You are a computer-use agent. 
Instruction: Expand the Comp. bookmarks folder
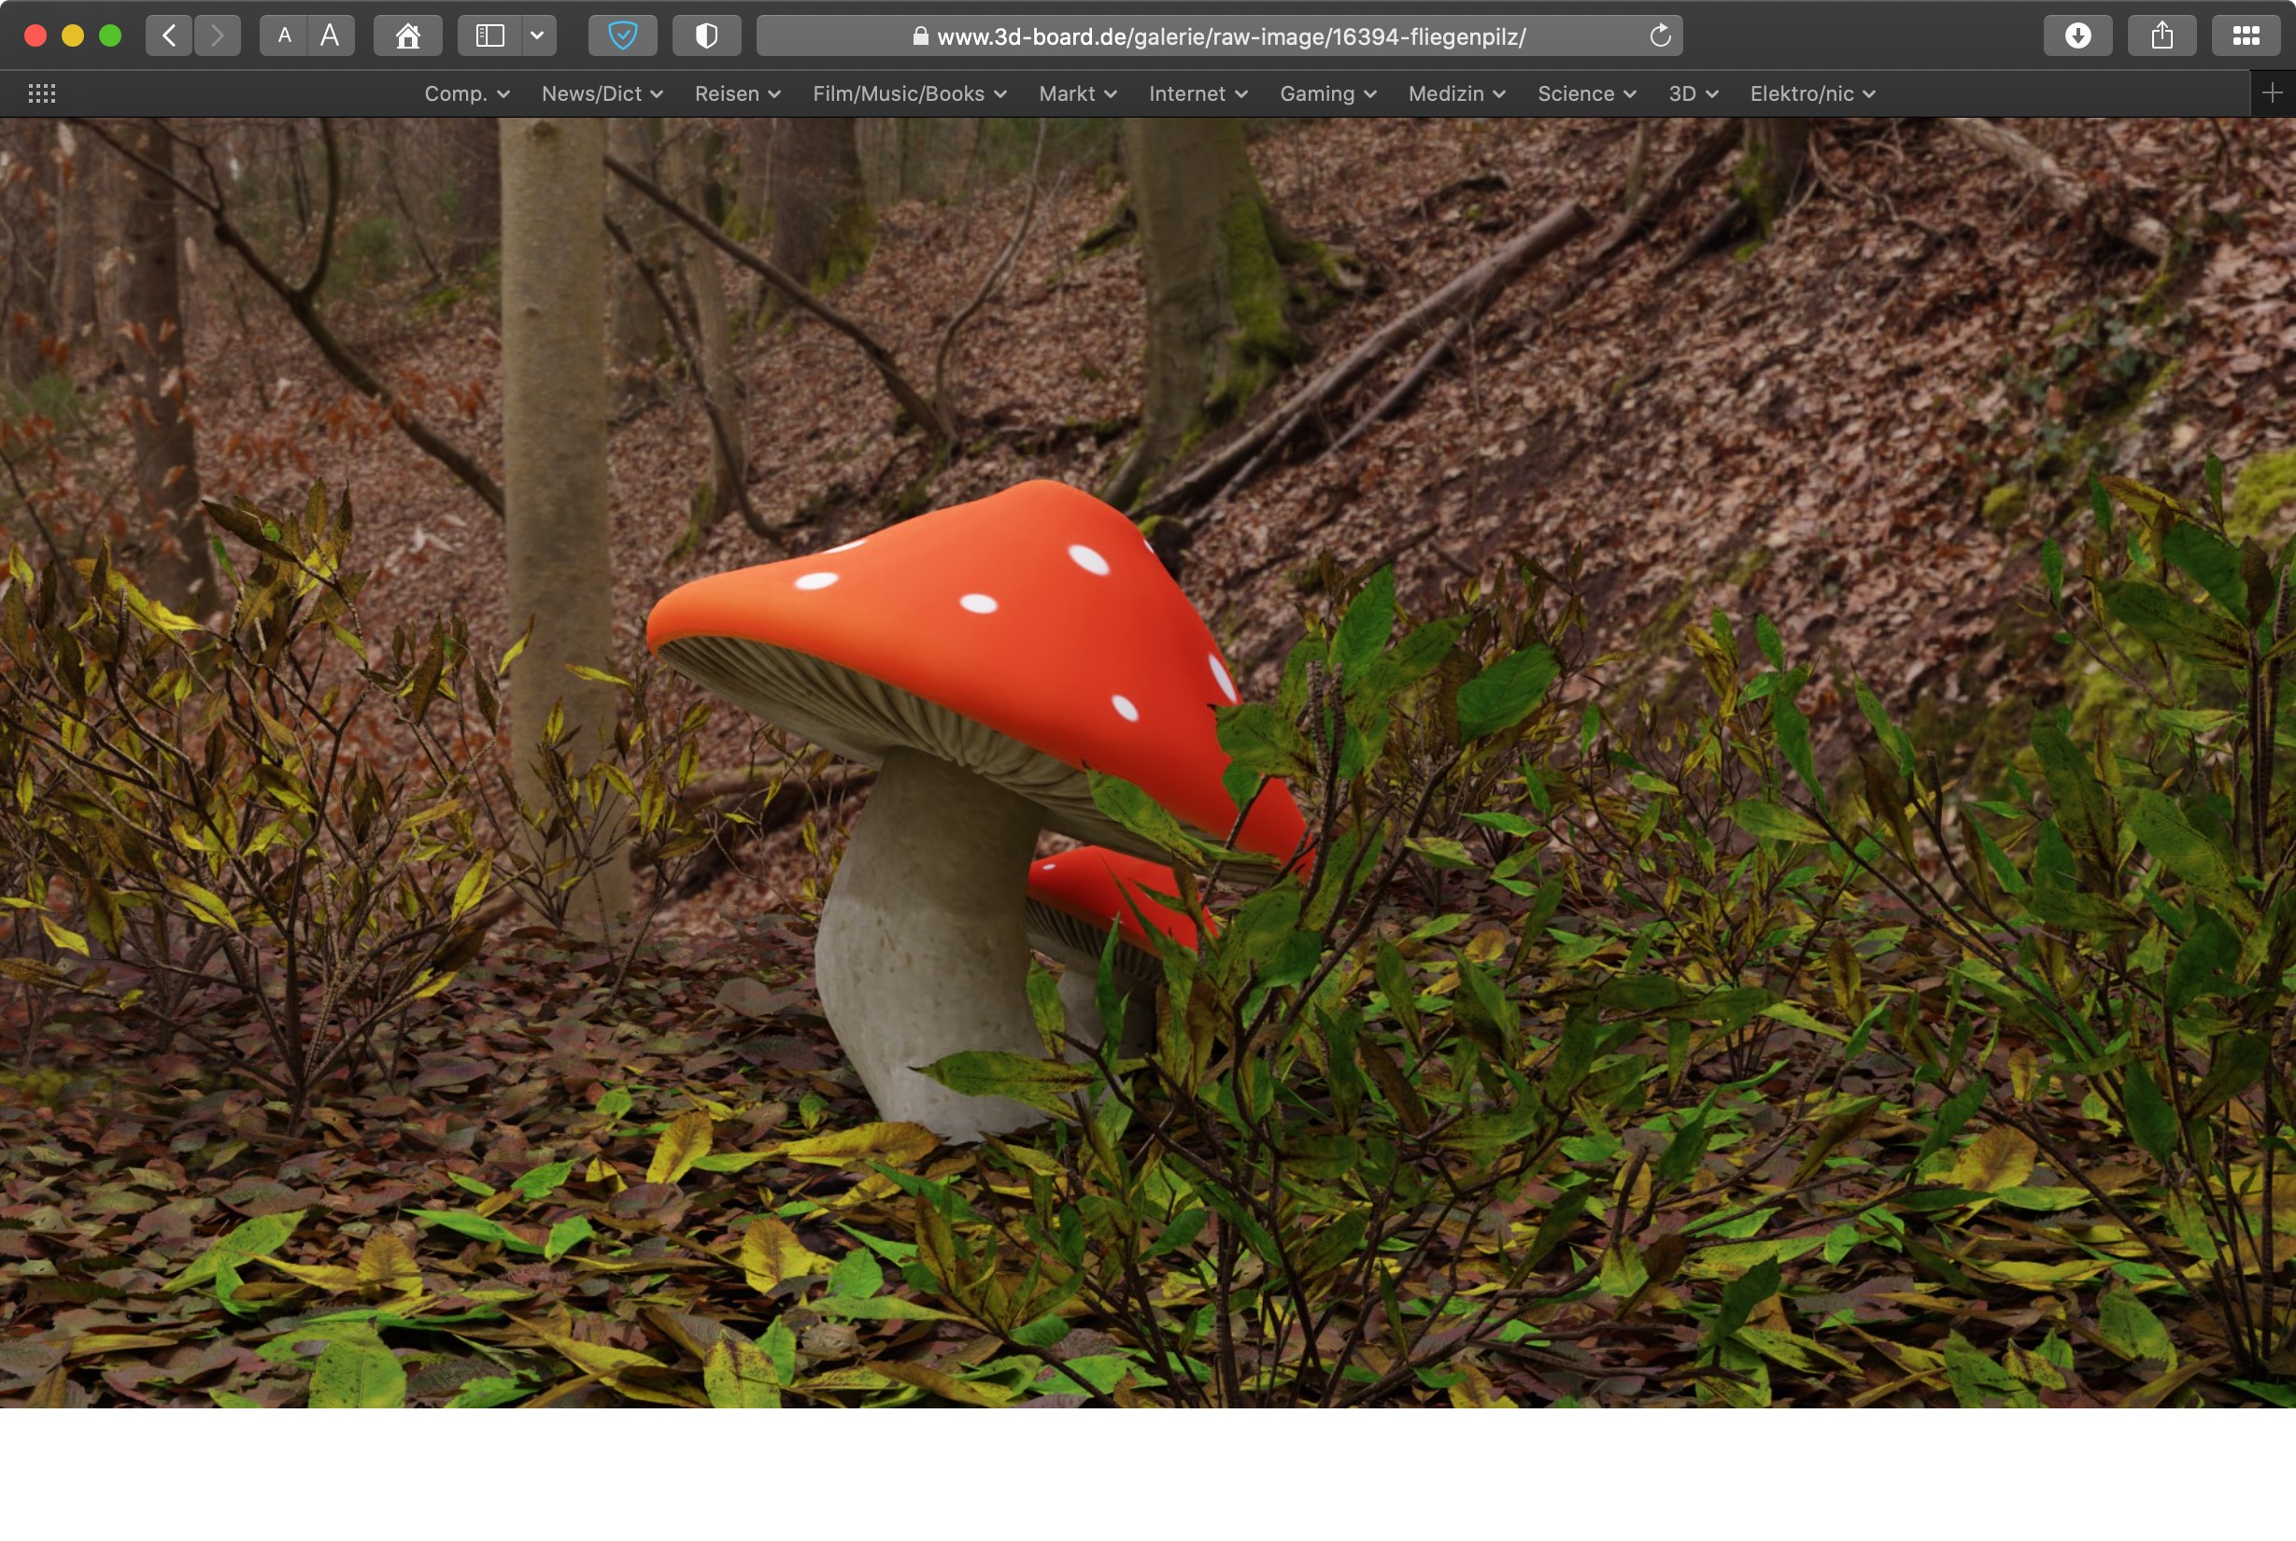click(466, 93)
